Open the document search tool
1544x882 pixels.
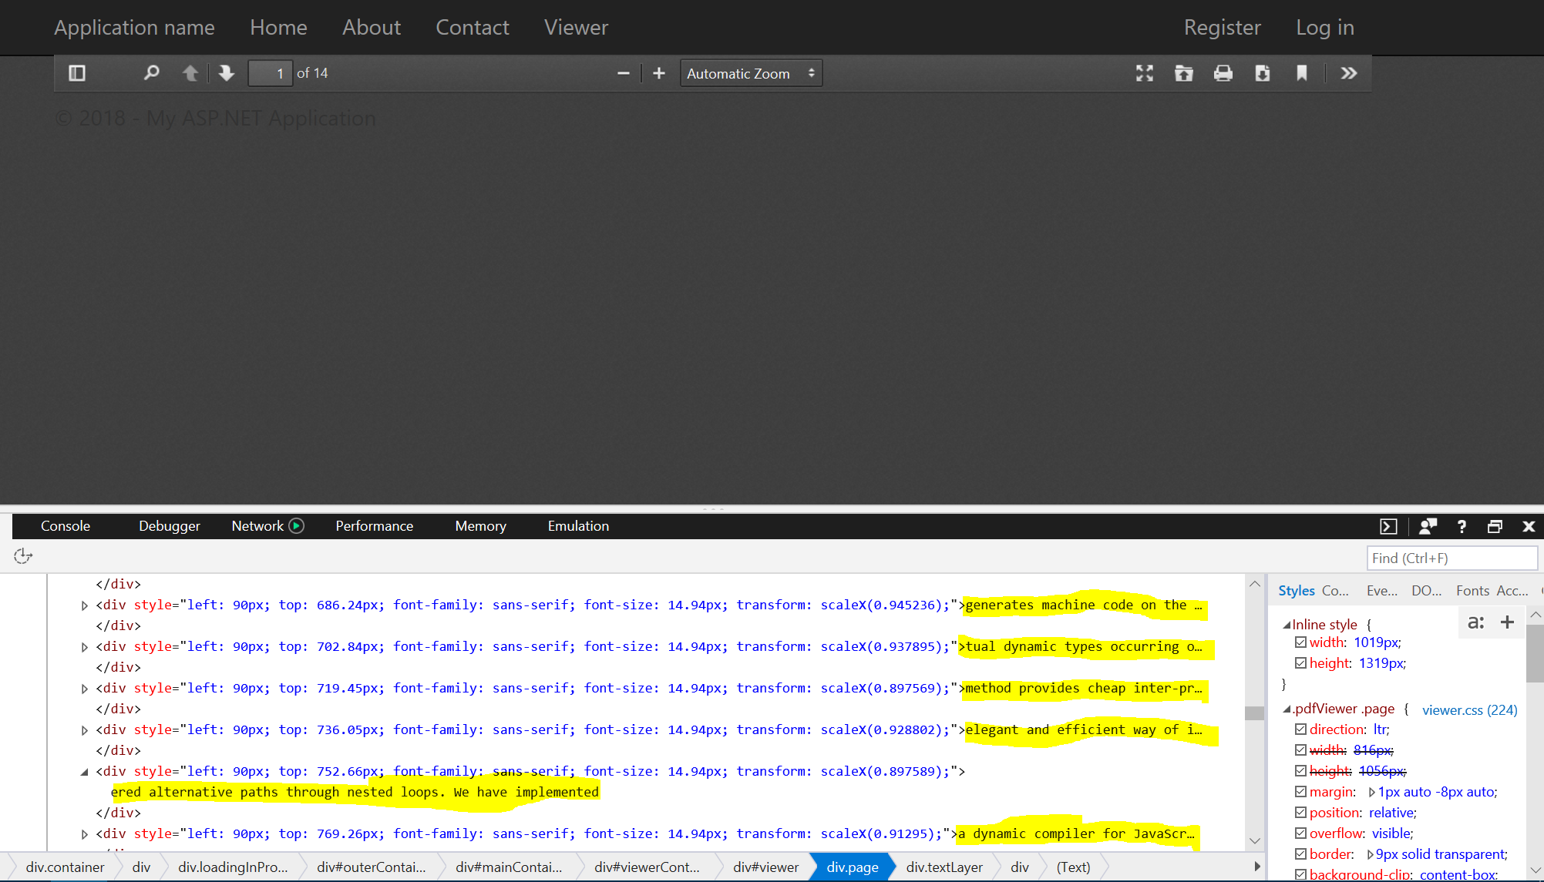tap(151, 72)
